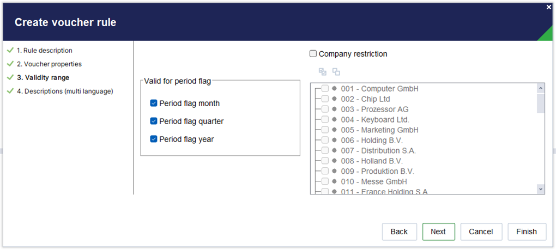This screenshot has height=250, width=556.
Task: Toggle Period flag quarter checkbox
Action: pos(154,121)
